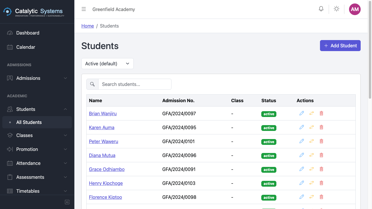Edit Brian Wanjiru with the pencil icon
The image size is (372, 209).
click(x=302, y=113)
